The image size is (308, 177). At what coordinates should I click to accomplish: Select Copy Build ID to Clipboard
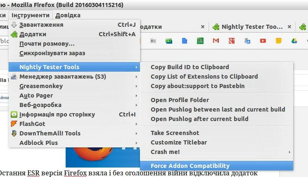click(x=216, y=67)
